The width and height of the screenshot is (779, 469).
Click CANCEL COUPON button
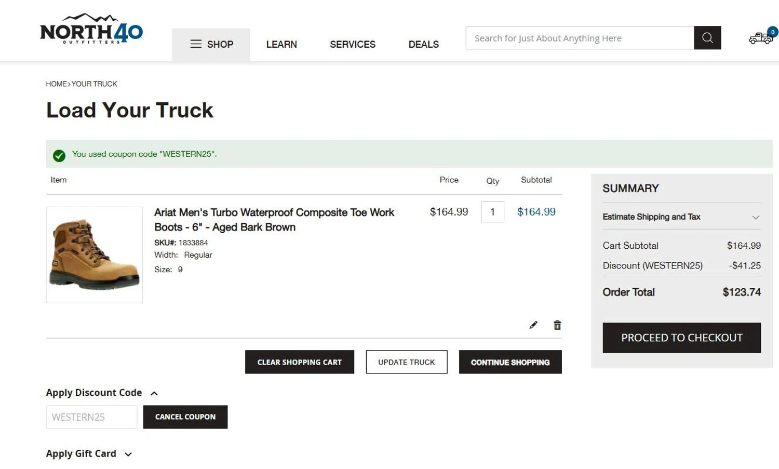coord(185,417)
